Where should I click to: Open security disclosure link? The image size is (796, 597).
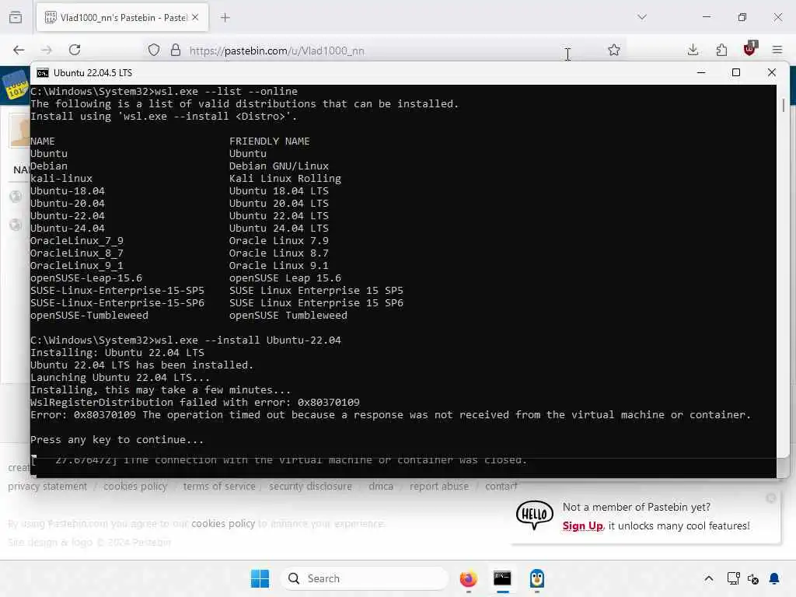(x=310, y=487)
